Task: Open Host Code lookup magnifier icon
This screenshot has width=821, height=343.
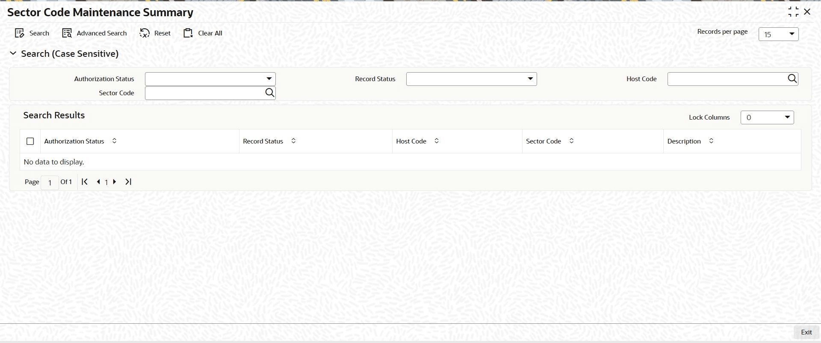Action: tap(792, 79)
